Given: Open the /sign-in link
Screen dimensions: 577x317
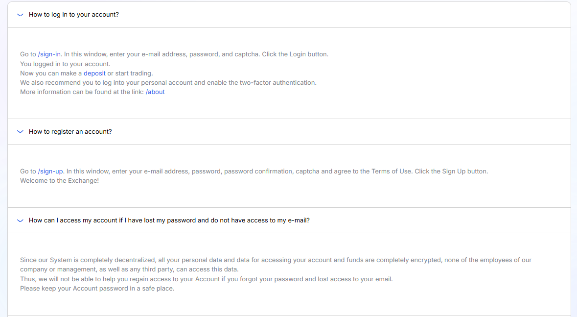Looking at the screenshot, I should [x=49, y=54].
